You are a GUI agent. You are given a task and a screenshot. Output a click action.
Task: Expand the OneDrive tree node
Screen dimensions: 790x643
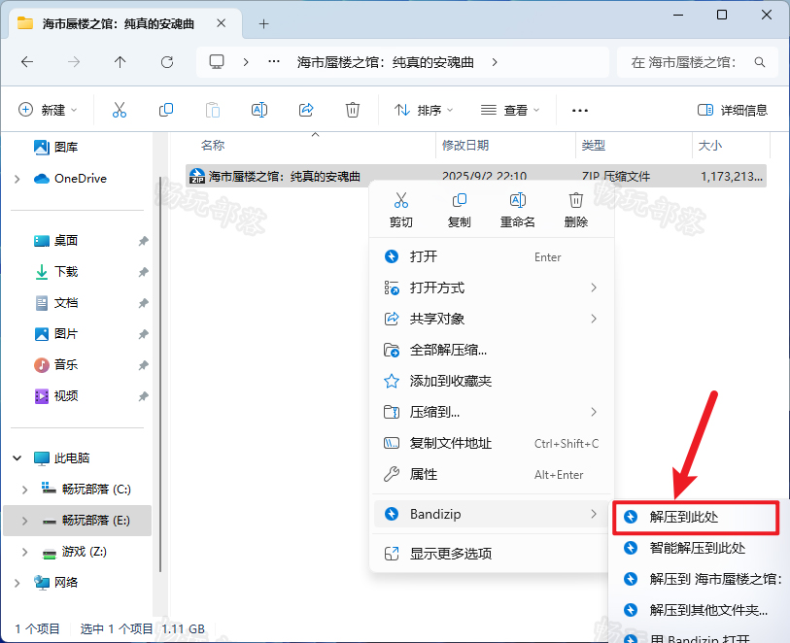[17, 179]
